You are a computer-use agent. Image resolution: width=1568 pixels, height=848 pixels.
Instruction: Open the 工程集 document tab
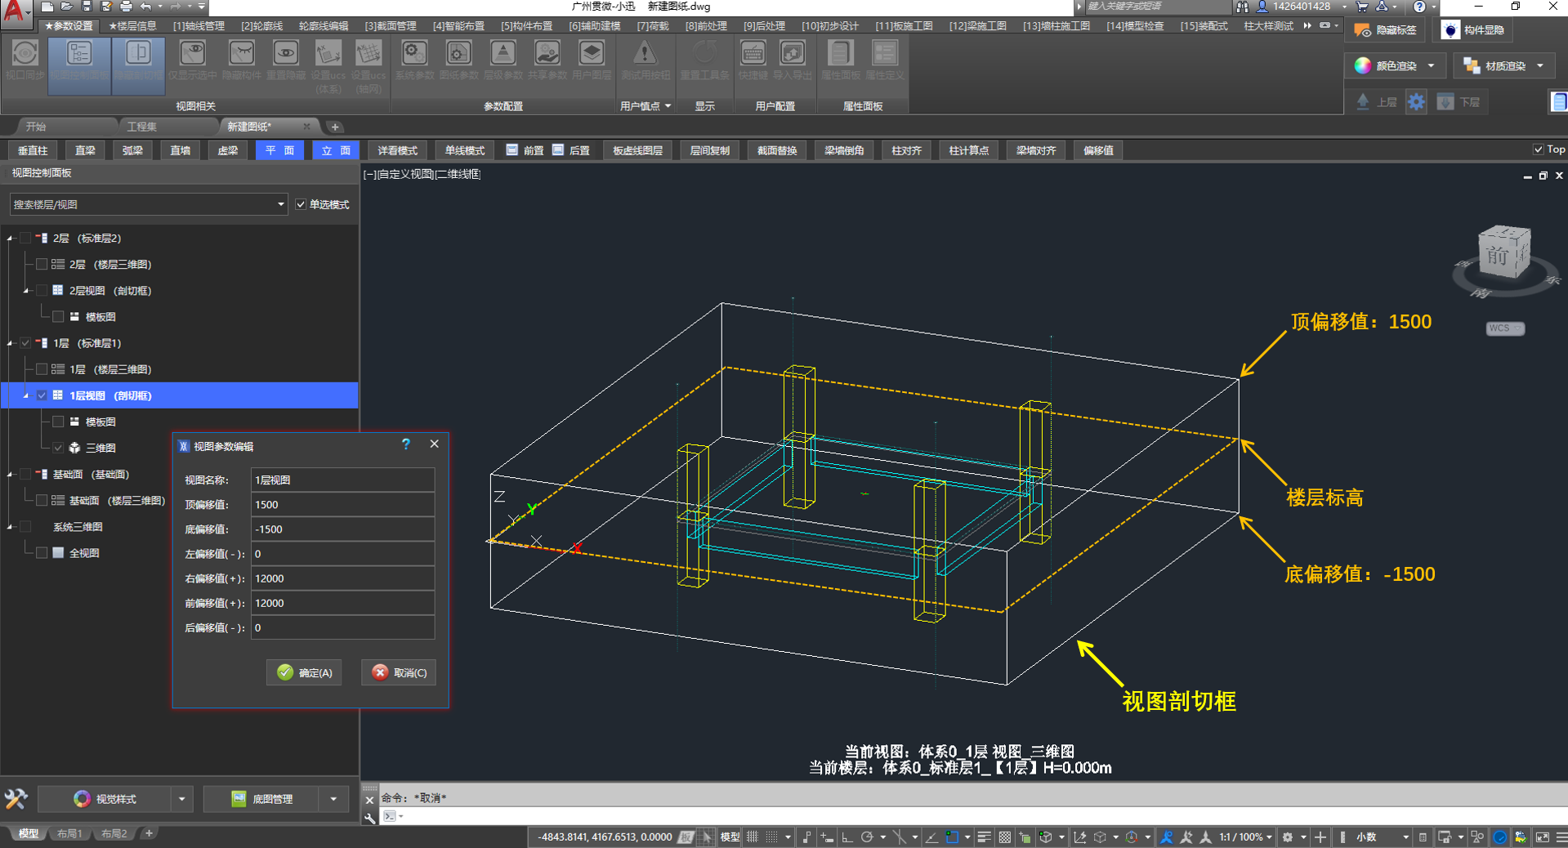141,127
